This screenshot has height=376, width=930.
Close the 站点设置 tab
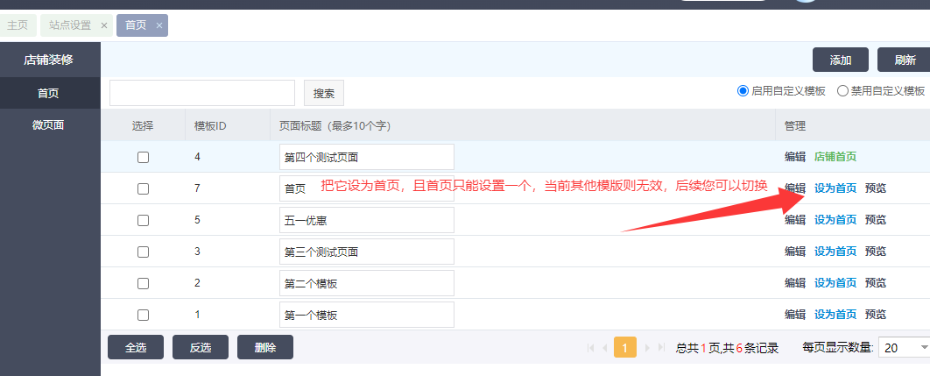104,25
